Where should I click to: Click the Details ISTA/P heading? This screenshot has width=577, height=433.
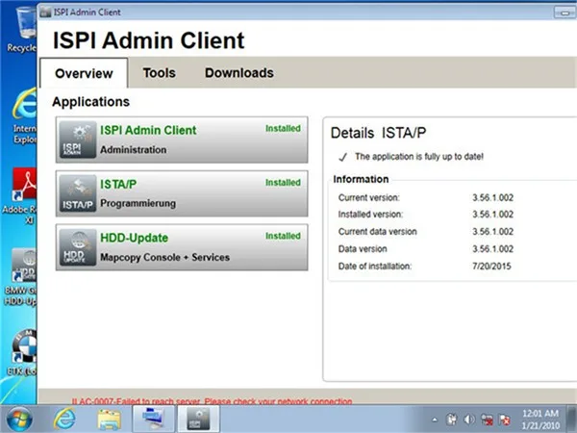(378, 133)
